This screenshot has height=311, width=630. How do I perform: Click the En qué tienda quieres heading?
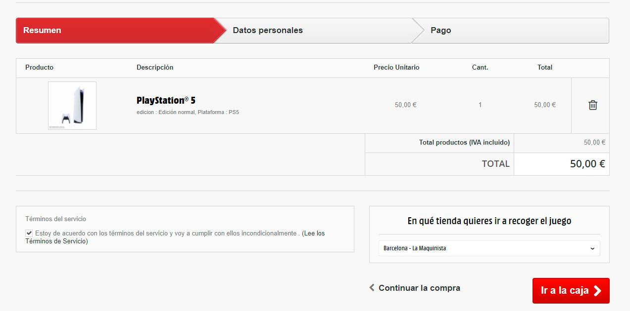pyautogui.click(x=489, y=221)
